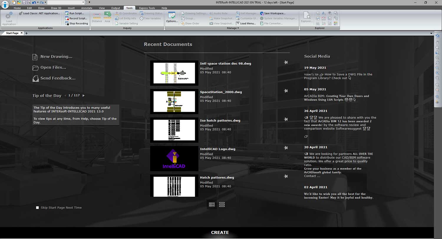Open the undo history dropdown arrow
The height and width of the screenshot is (239, 442).
coord(38,2)
